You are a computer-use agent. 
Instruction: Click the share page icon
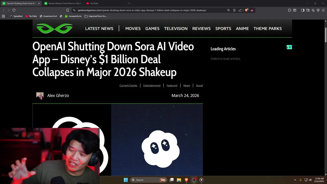click(240, 10)
